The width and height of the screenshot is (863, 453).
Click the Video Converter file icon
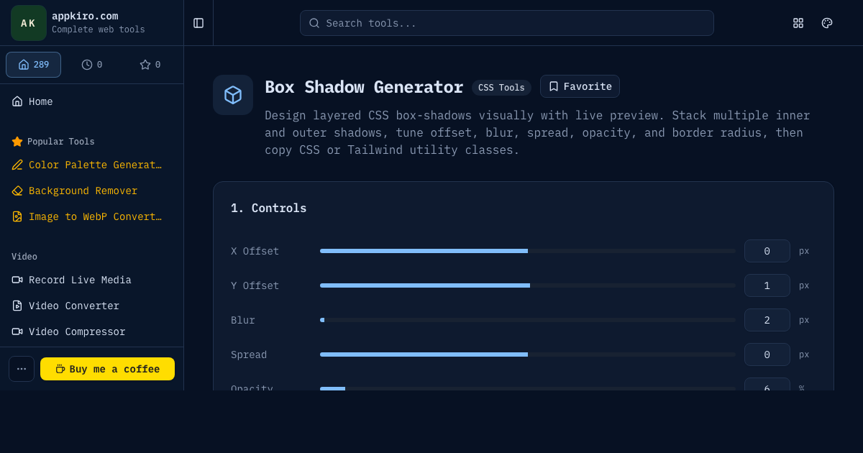[17, 306]
